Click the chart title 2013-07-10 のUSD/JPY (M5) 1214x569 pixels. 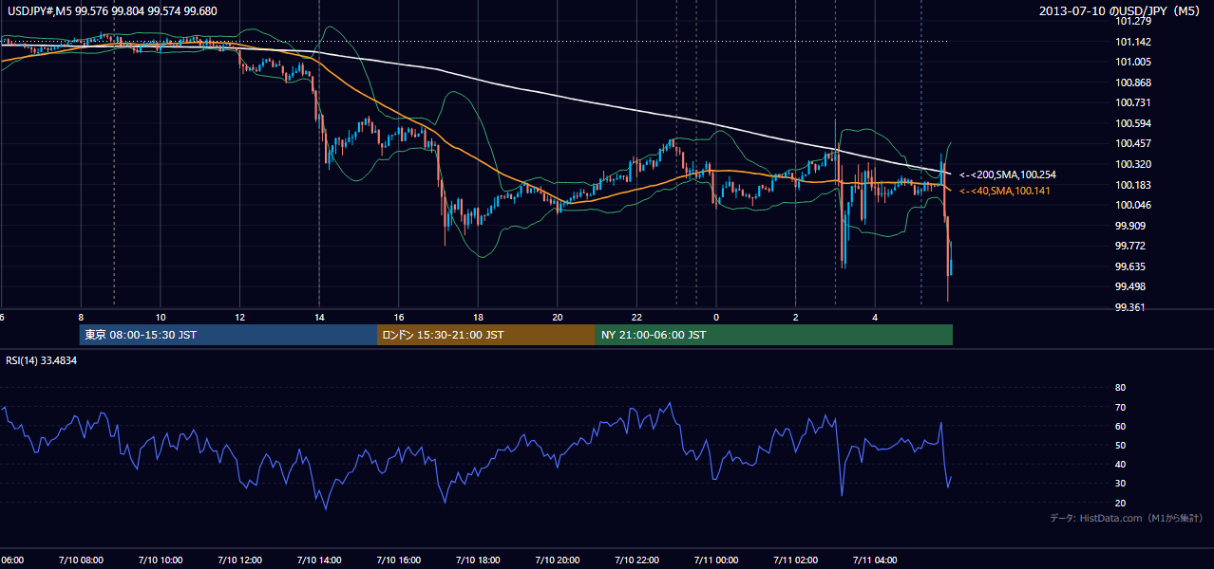pyautogui.click(x=1121, y=11)
